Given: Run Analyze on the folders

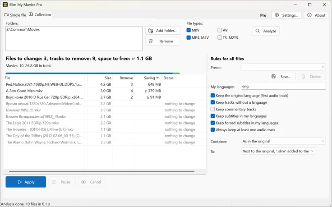Looking at the screenshot, I should click(266, 31).
